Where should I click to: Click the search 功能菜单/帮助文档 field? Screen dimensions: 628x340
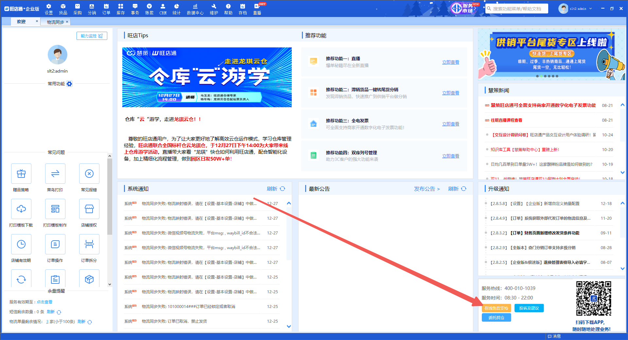(x=517, y=8)
